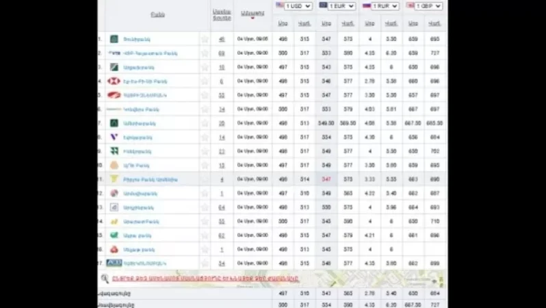Click the yellow Y bank logo in row 11
The width and height of the screenshot is (546, 308).
click(x=114, y=179)
